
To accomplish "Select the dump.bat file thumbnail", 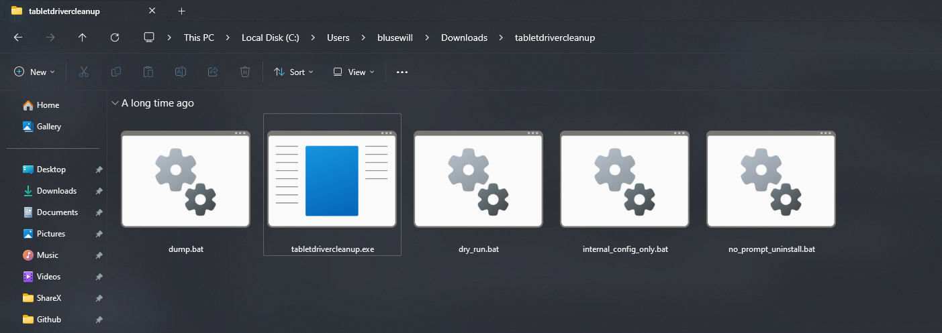I will click(185, 179).
